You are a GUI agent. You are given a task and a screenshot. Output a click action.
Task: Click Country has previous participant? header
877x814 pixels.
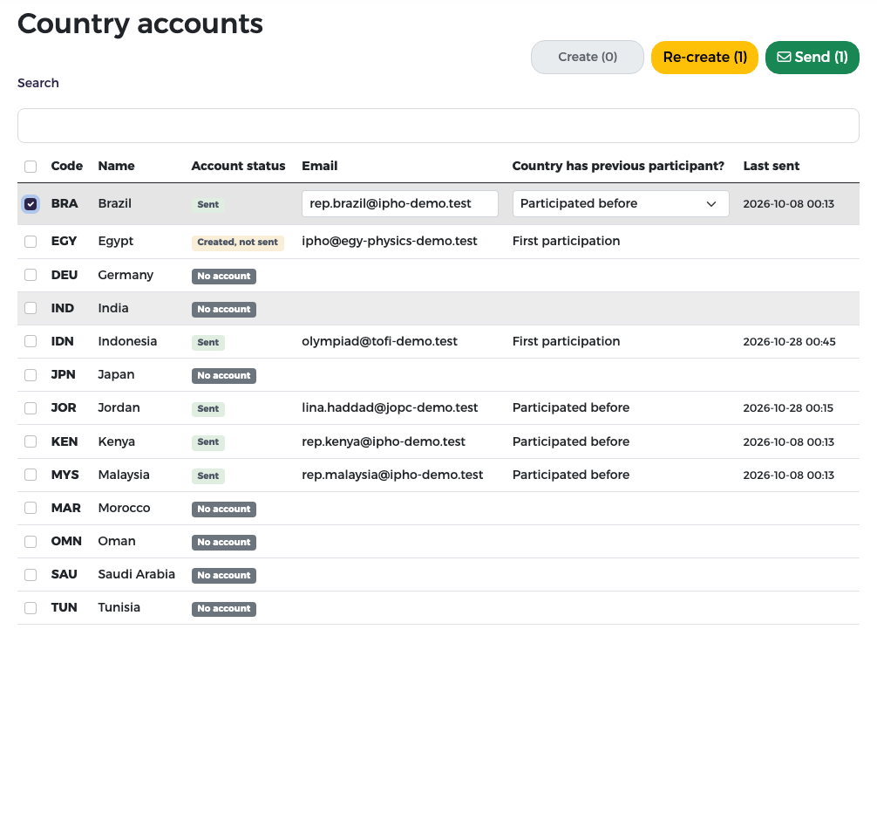tap(618, 166)
